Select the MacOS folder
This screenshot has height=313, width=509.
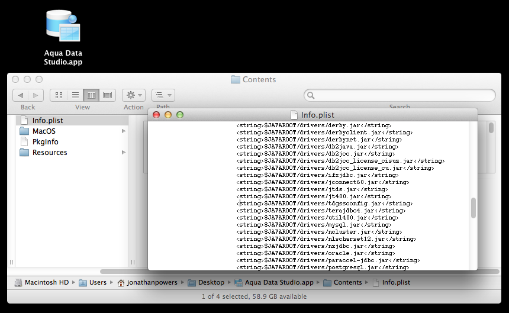pyautogui.click(x=72, y=131)
